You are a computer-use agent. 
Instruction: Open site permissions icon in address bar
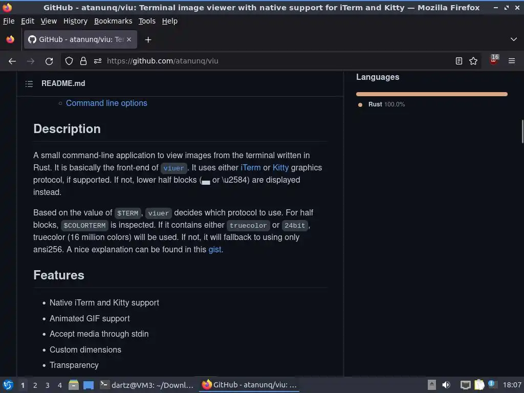click(98, 61)
